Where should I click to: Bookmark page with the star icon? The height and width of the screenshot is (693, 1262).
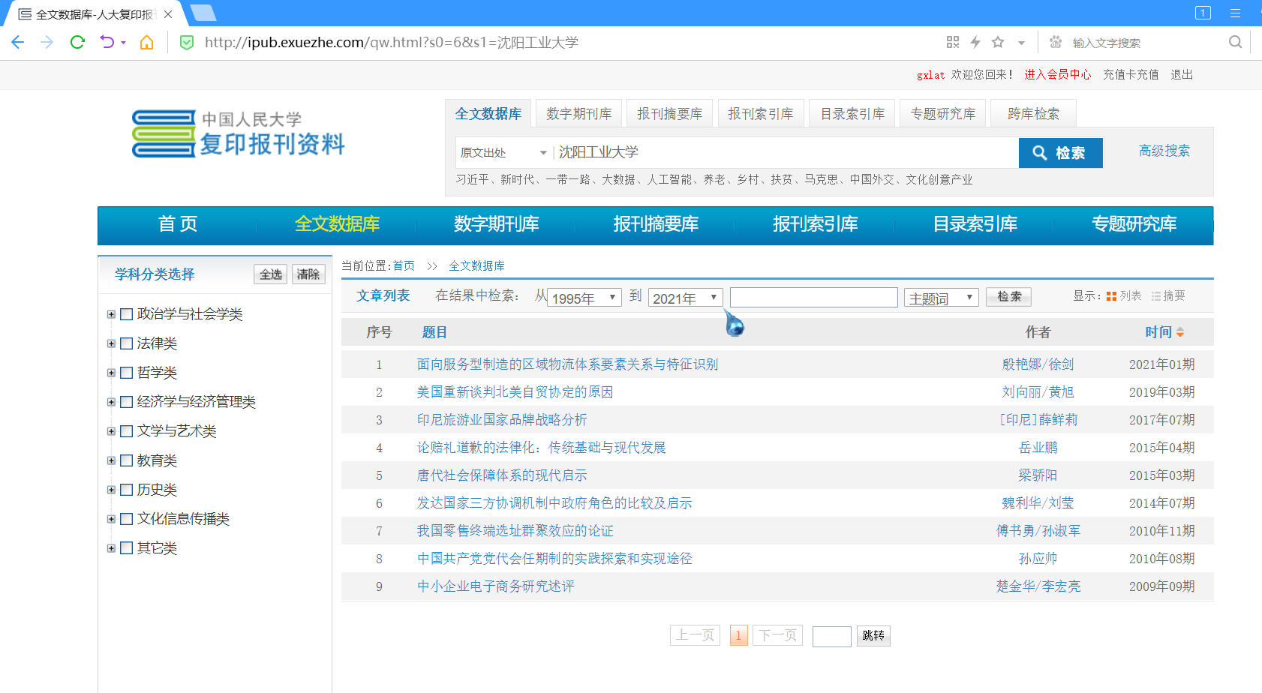coord(998,43)
